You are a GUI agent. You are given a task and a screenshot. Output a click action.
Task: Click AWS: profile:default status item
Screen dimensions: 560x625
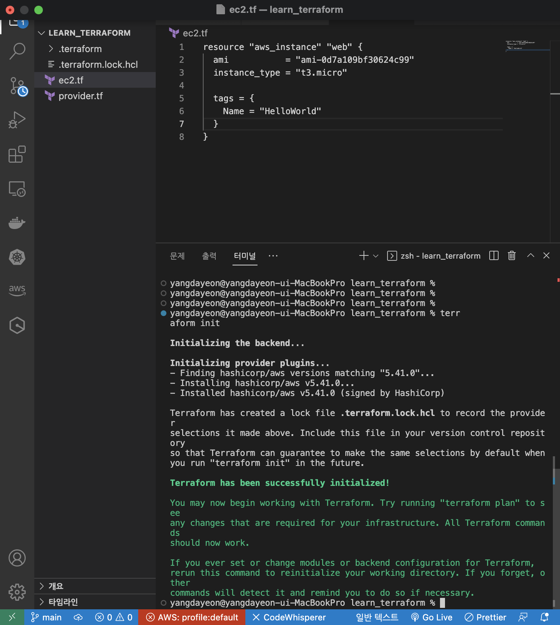(192, 617)
